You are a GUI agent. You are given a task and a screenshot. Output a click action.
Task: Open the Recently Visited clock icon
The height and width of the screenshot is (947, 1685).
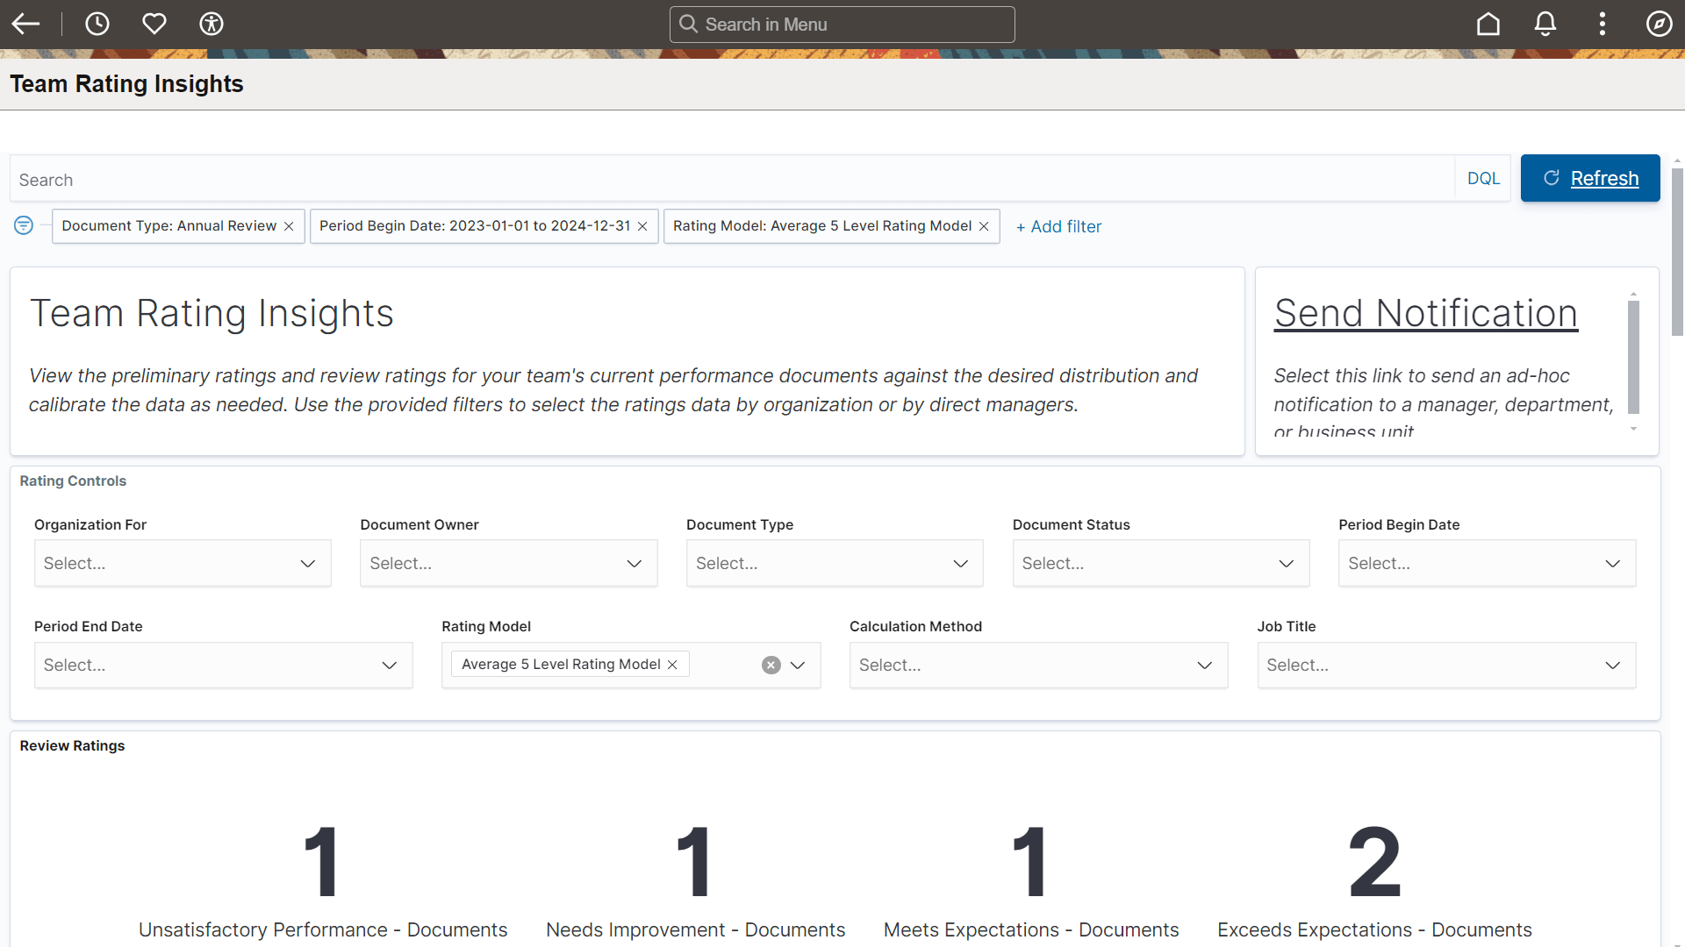point(97,24)
